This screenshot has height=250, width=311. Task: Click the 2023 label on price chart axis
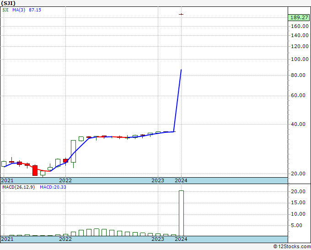click(x=158, y=180)
